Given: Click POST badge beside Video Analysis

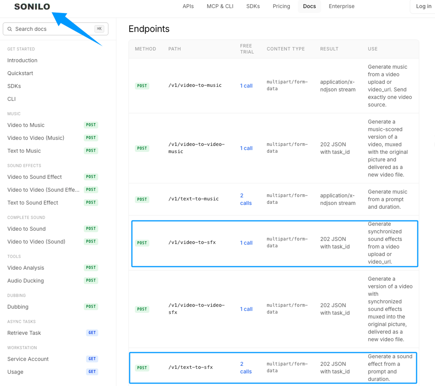Looking at the screenshot, I should [91, 267].
